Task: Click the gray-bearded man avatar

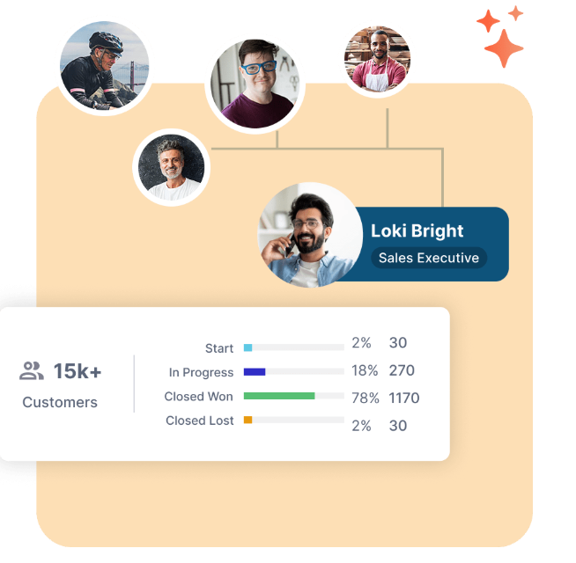Action: (170, 167)
